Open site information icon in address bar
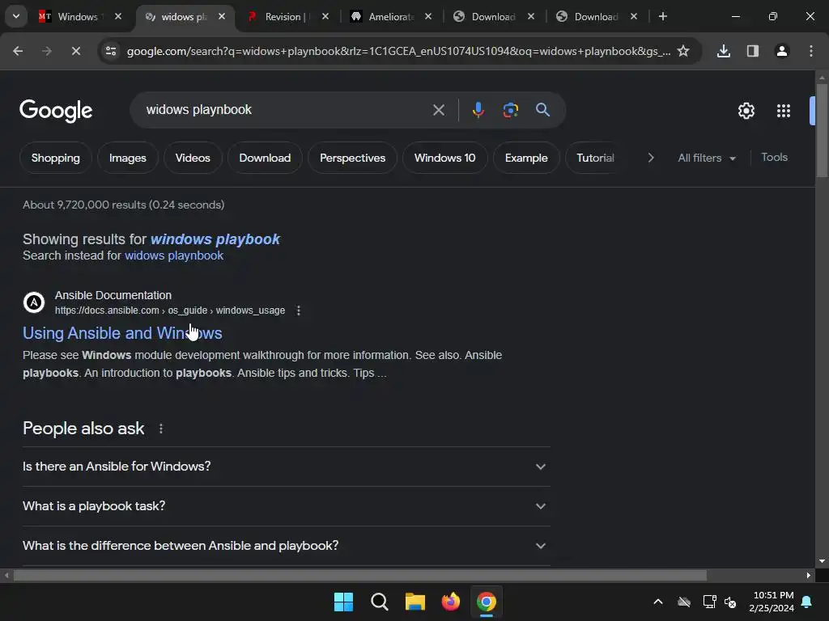The image size is (829, 621). pos(111,51)
